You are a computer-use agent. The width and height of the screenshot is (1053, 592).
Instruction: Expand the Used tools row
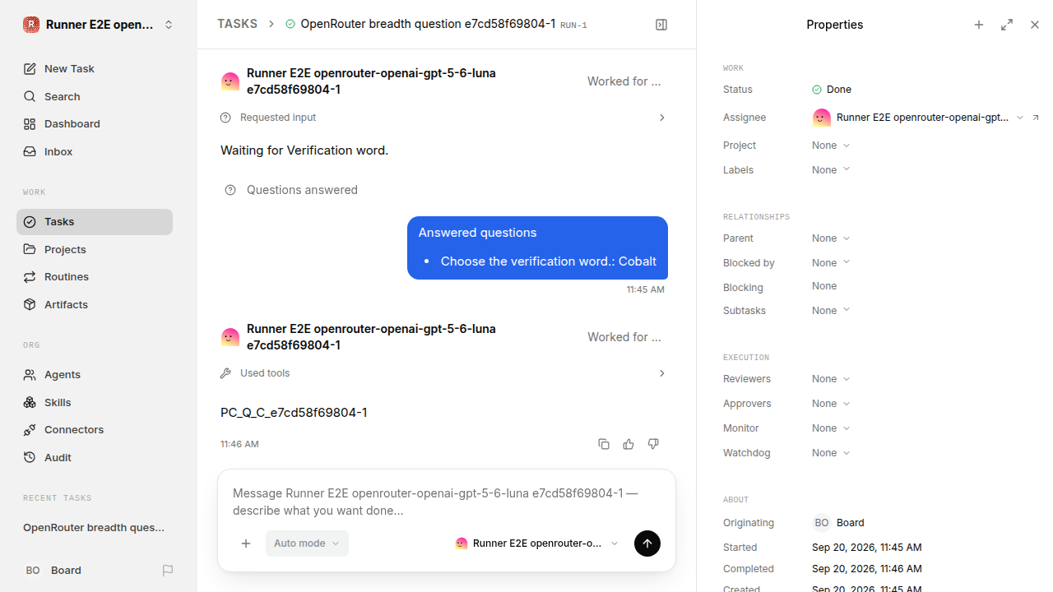click(444, 373)
